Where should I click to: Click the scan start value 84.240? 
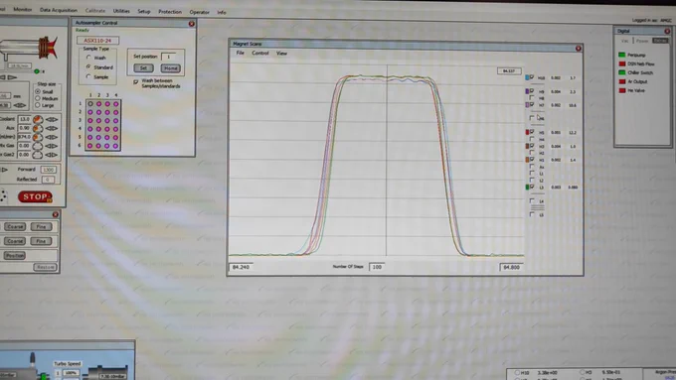click(241, 267)
